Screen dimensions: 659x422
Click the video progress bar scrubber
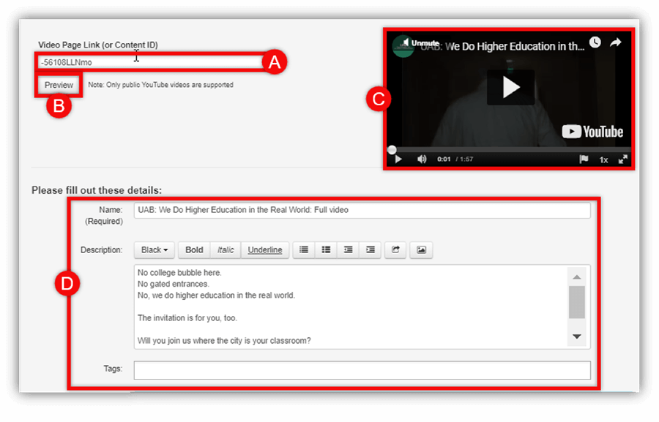392,149
